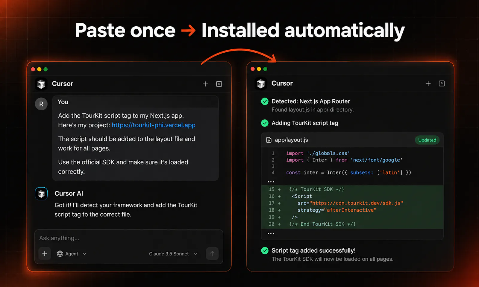This screenshot has height=287, width=479.
Task: Click added line 15 TourKit SDK comment
Action: coord(316,189)
